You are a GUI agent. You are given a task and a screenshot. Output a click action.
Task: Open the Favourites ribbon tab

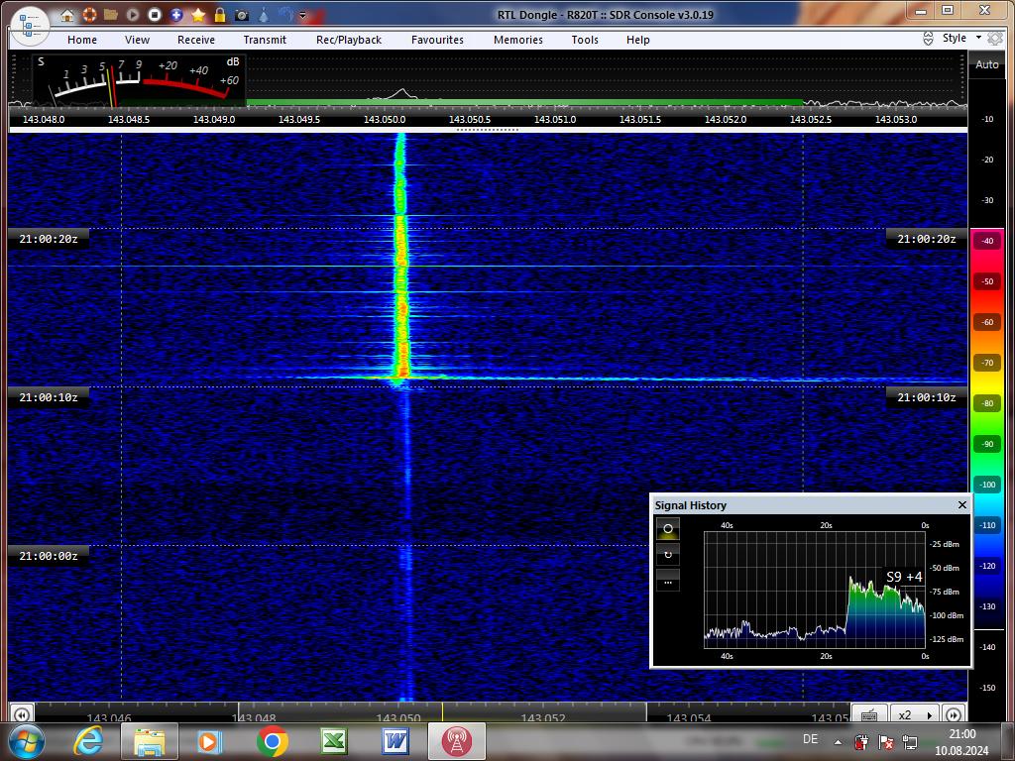(x=437, y=40)
